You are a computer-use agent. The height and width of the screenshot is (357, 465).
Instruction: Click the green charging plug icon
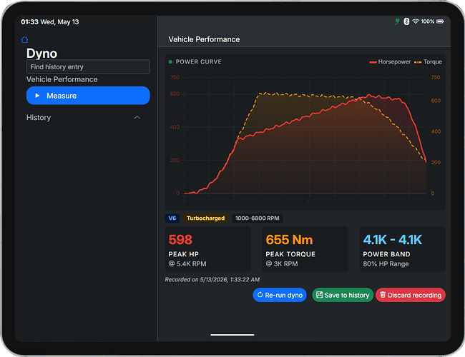coord(397,21)
